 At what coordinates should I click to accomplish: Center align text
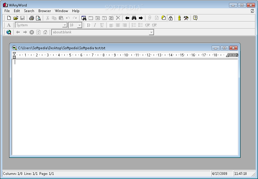[118, 25]
